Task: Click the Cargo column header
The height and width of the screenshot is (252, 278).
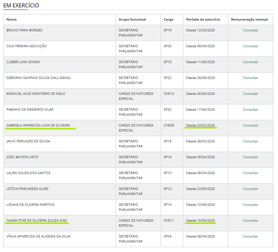Action: [x=168, y=20]
